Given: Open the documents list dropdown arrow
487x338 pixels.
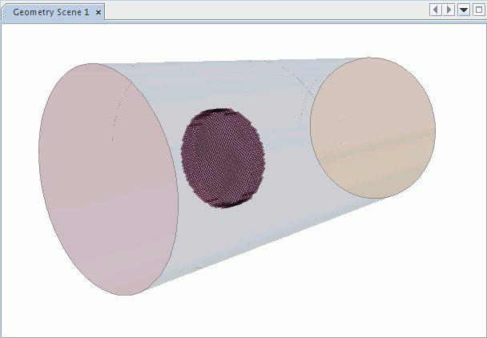Looking at the screenshot, I should (463, 10).
